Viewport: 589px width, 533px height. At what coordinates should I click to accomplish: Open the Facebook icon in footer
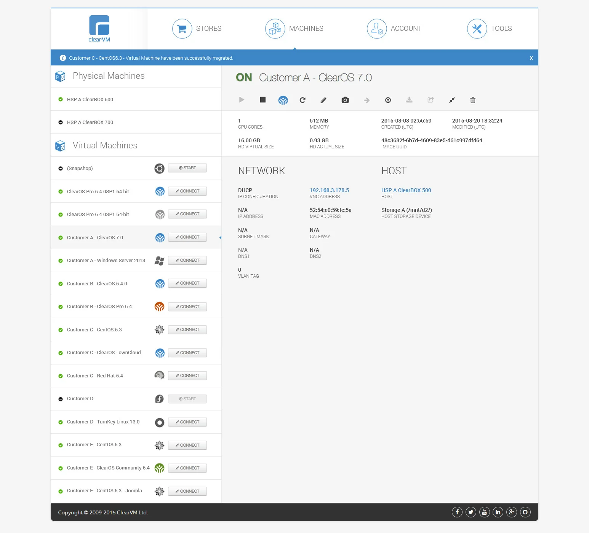tap(457, 512)
